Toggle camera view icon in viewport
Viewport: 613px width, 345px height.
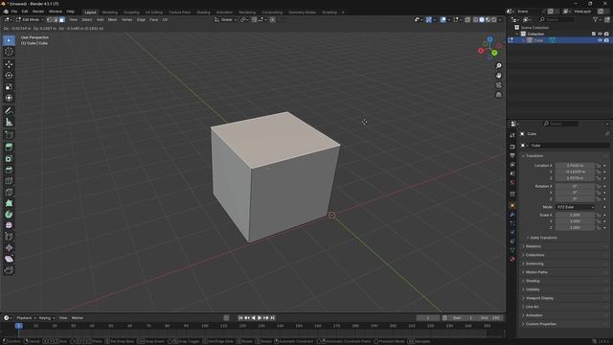coord(498,85)
